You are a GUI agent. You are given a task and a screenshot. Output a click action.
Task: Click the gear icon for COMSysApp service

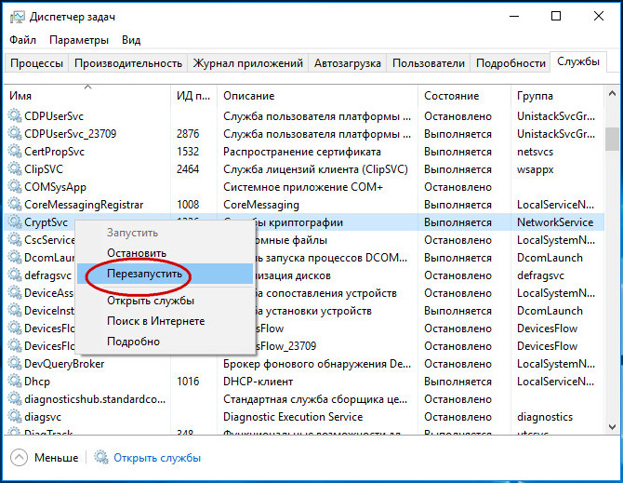pyautogui.click(x=15, y=187)
